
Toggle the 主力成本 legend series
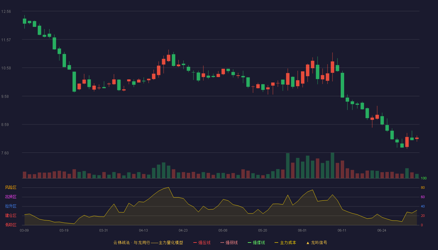(x=285, y=242)
